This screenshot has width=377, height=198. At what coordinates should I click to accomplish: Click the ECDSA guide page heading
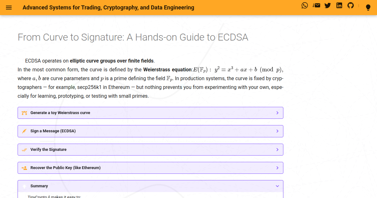[x=133, y=37]
